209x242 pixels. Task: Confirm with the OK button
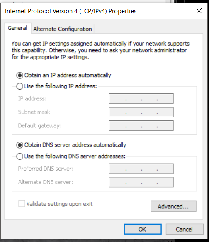point(143,229)
